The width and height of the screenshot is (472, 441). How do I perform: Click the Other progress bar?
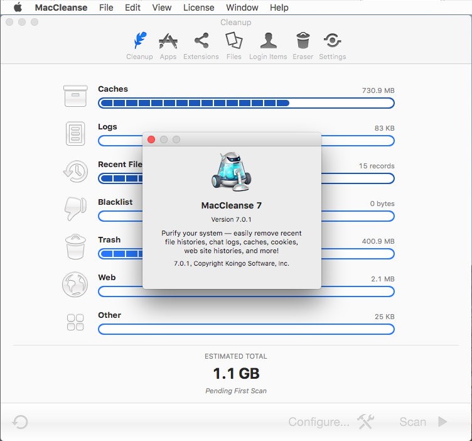246,329
